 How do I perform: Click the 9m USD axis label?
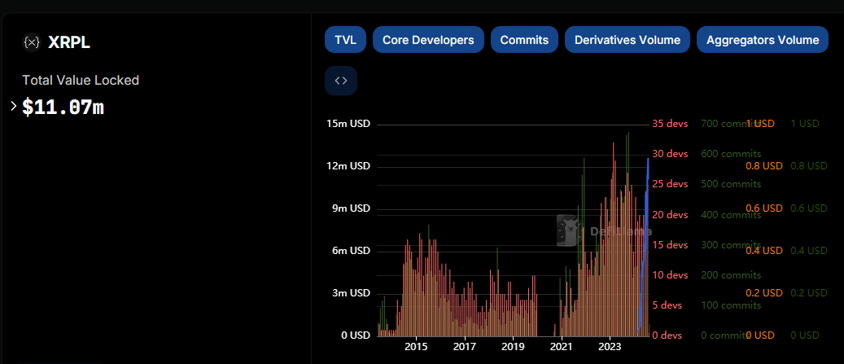(x=351, y=208)
